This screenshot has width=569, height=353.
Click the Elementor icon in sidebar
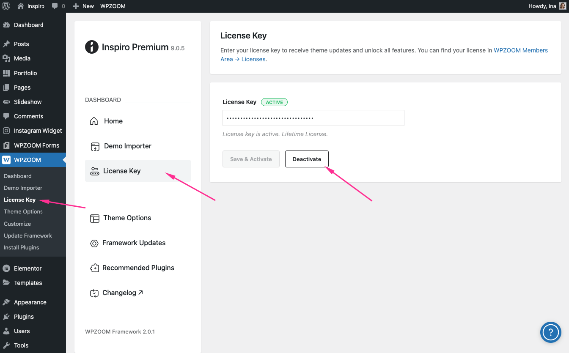6,268
